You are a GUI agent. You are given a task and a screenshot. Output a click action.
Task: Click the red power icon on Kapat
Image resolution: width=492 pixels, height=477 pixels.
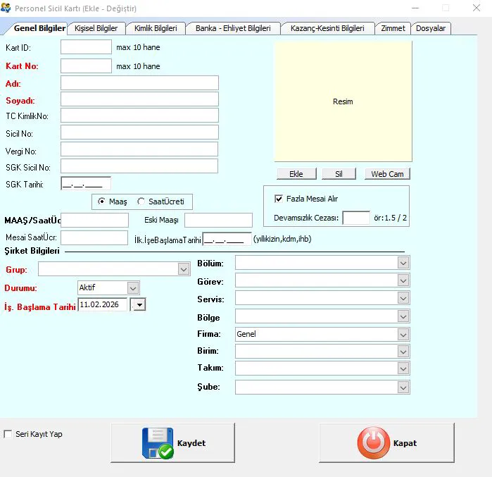[x=372, y=443]
